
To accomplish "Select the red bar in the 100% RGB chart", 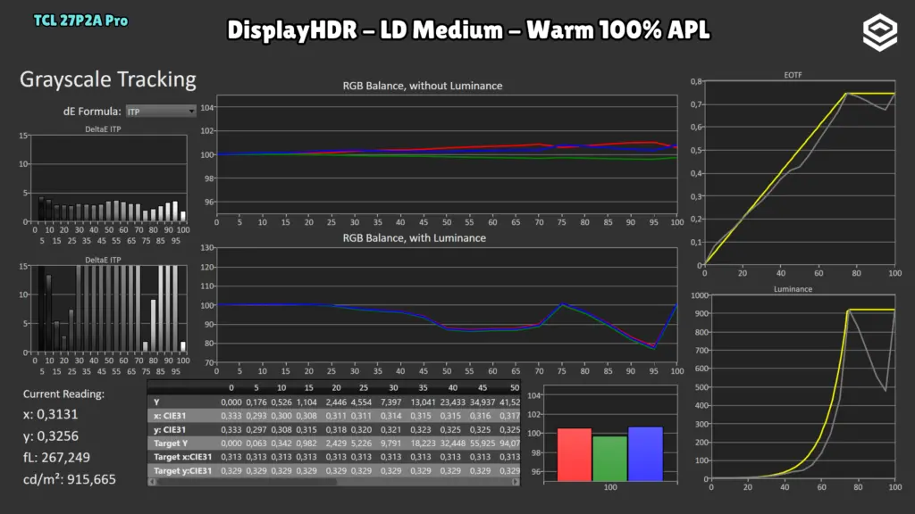I will [575, 454].
